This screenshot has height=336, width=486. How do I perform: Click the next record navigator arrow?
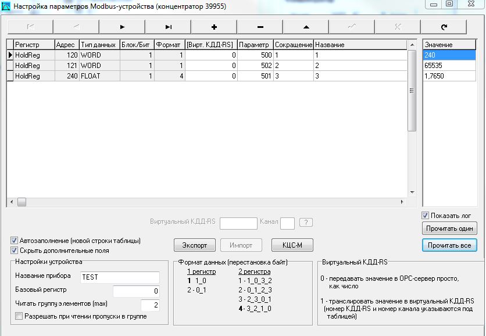pyautogui.click(x=122, y=27)
